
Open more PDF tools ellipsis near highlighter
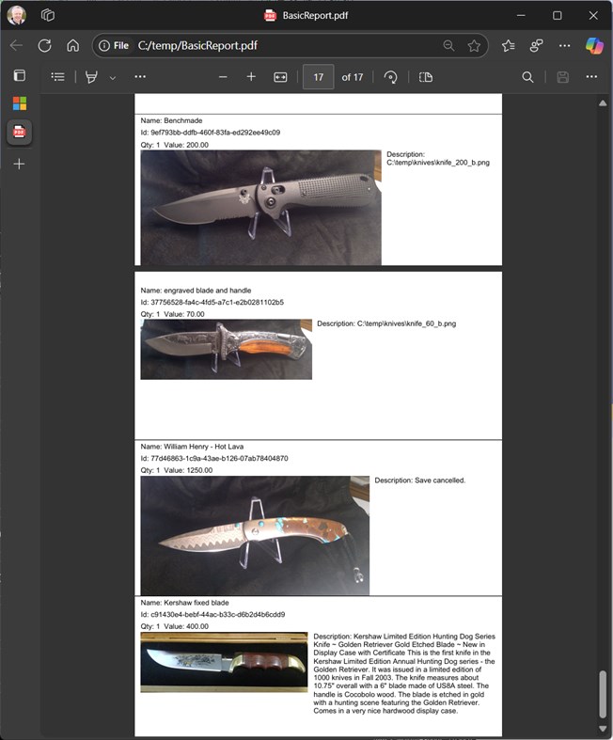coord(140,76)
